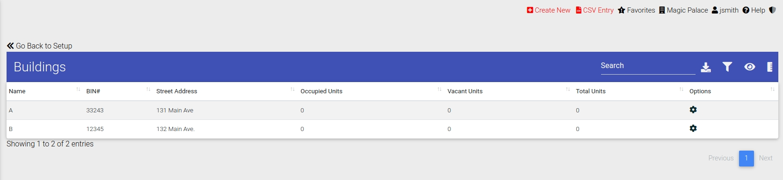Open the jsmith user menu

coord(725,10)
